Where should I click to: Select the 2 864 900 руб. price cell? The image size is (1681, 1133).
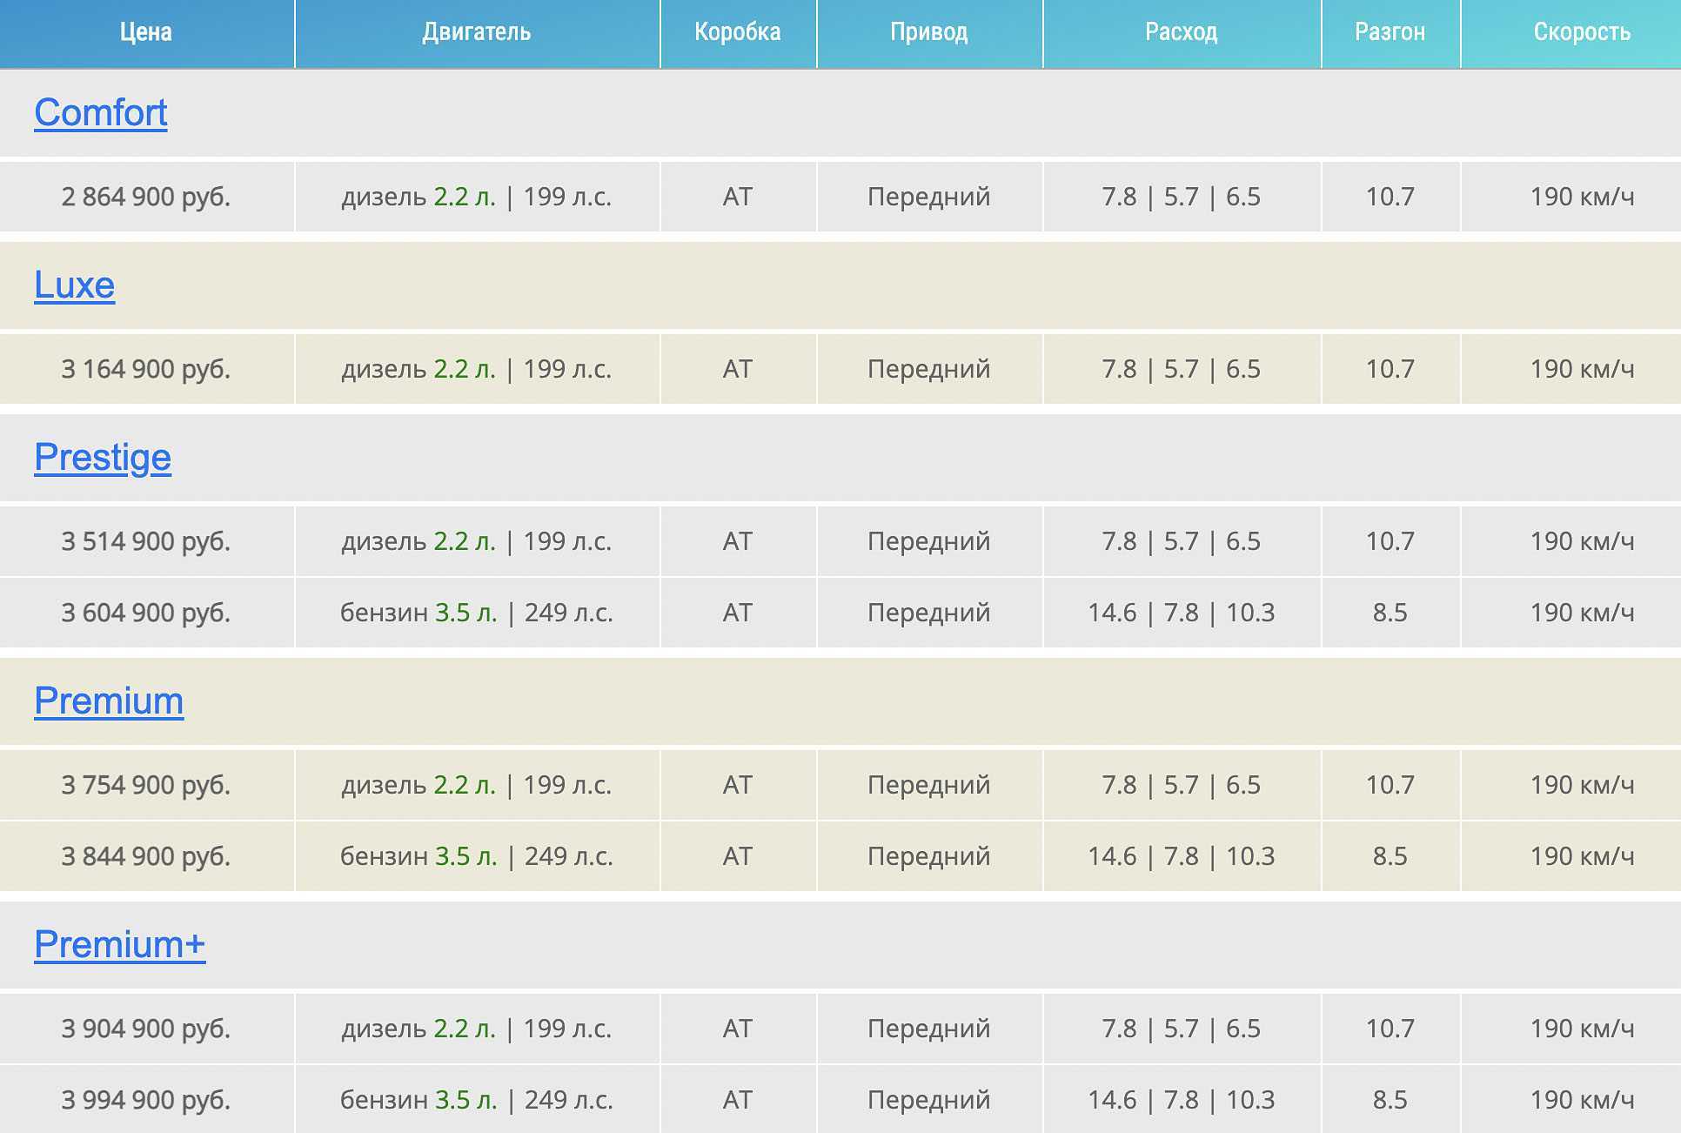click(146, 197)
